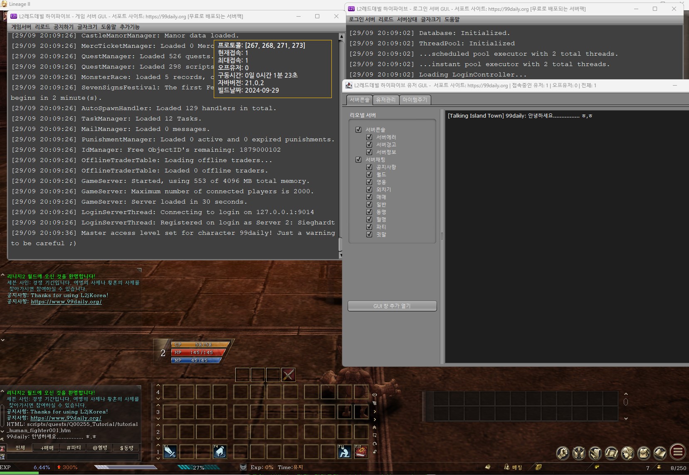Click the HP bar showing 145/145
Image resolution: width=689 pixels, height=475 pixels.
tap(198, 352)
